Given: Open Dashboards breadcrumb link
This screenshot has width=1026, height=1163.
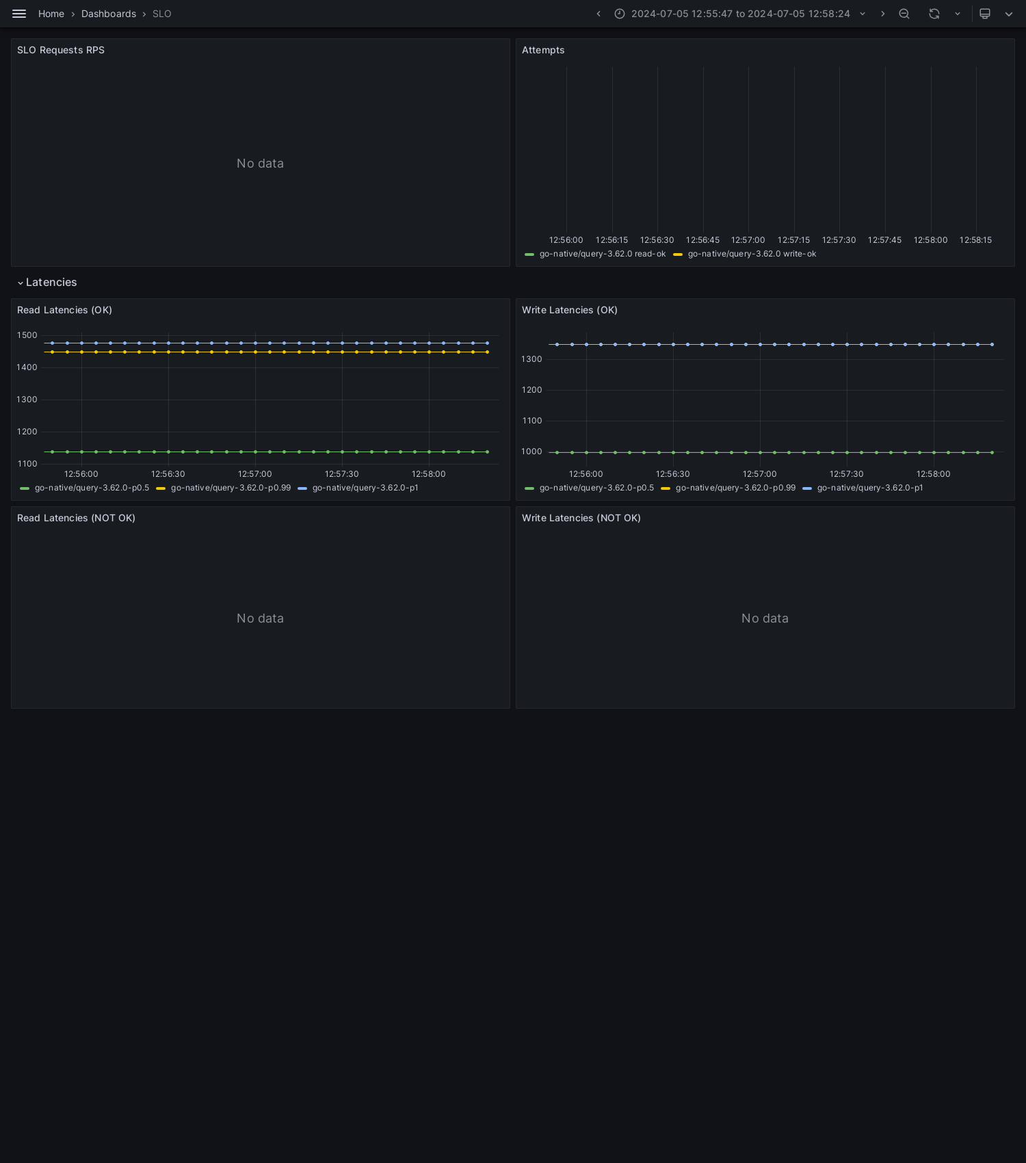Looking at the screenshot, I should [108, 14].
